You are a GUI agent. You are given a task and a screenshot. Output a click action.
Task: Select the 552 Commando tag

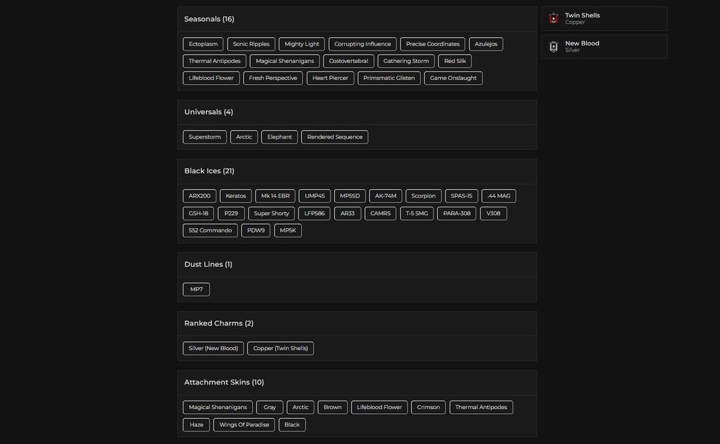pyautogui.click(x=210, y=230)
